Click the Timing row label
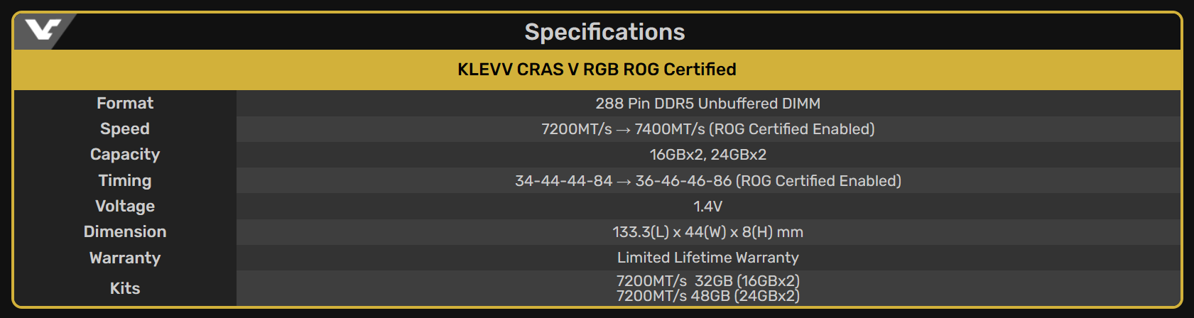 click(125, 180)
